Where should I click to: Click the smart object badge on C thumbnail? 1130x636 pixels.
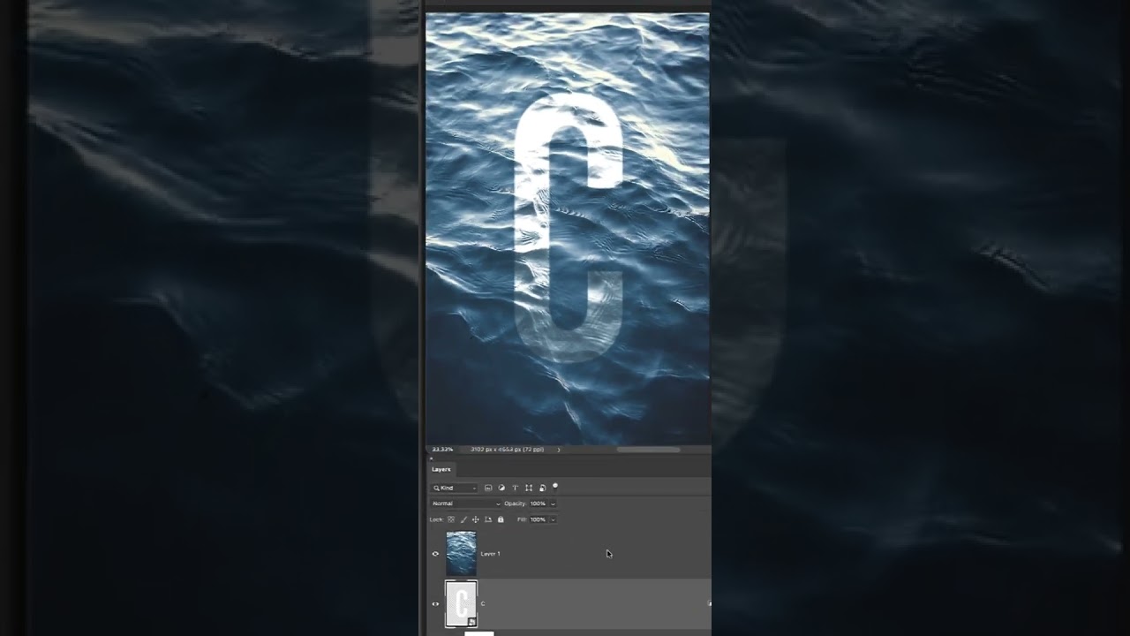point(471,622)
